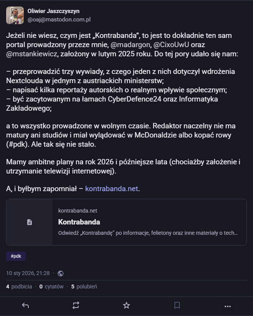View the 0 cytatów quotes list

tap(51, 287)
